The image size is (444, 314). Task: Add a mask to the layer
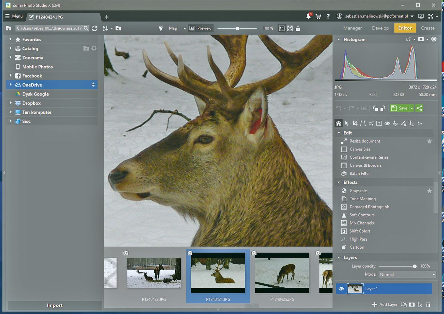coord(412,305)
